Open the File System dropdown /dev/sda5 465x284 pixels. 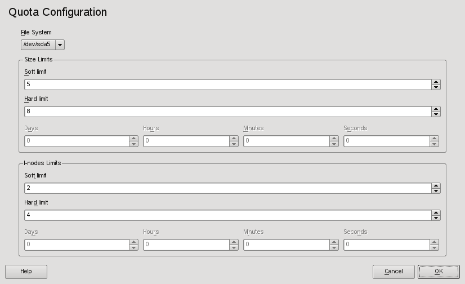pos(43,44)
